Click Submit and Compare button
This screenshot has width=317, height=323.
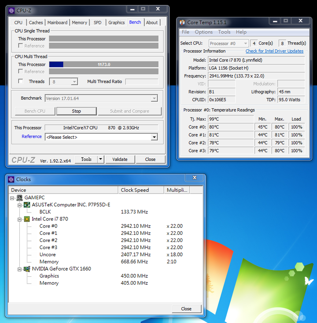point(130,111)
